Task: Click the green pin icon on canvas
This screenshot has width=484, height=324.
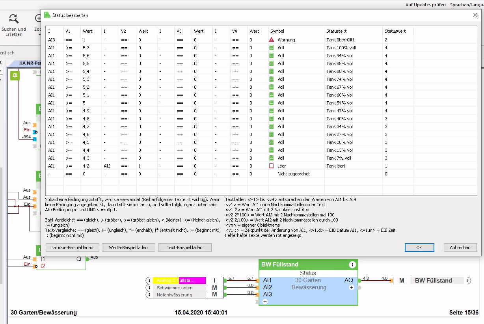Action: click(x=15, y=76)
